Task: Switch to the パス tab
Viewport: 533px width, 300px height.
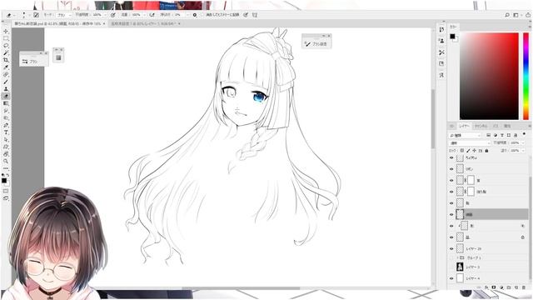Action: point(496,126)
